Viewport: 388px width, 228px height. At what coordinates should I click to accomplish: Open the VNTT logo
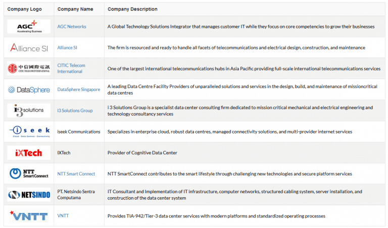(29, 216)
